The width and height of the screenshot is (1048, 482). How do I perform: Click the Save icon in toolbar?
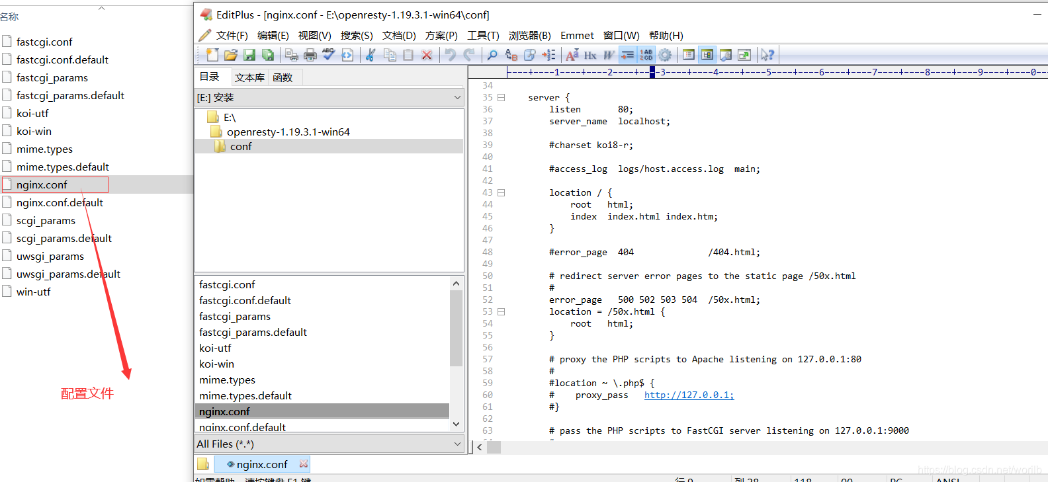pos(249,55)
